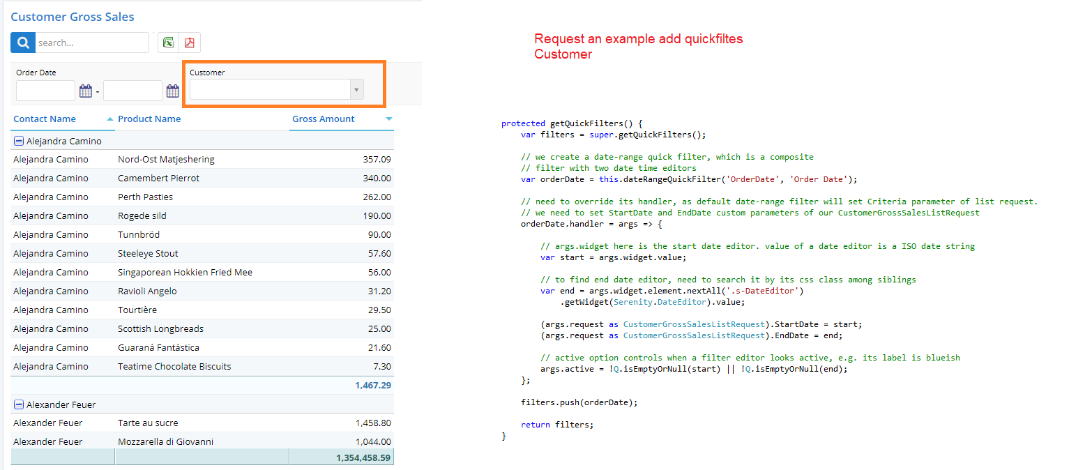1069x470 pixels.
Task: Click the group subtotal 1,467.29 cell
Action: [373, 385]
